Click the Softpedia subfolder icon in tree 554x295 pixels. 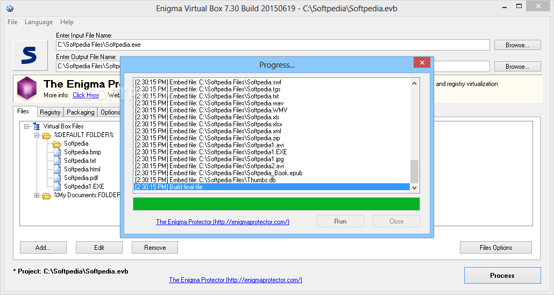56,143
